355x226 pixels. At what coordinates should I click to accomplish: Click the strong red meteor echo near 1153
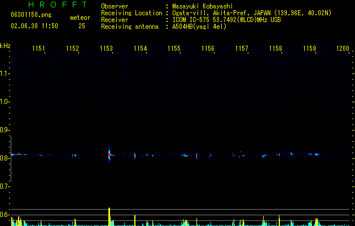pyautogui.click(x=109, y=155)
